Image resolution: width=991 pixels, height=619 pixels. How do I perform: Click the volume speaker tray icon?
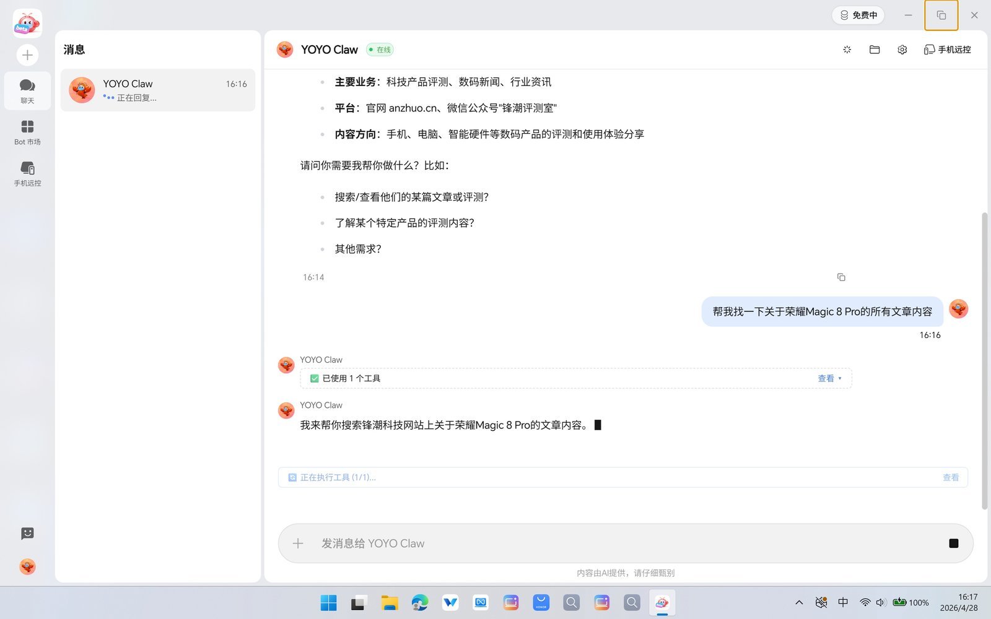[880, 602]
